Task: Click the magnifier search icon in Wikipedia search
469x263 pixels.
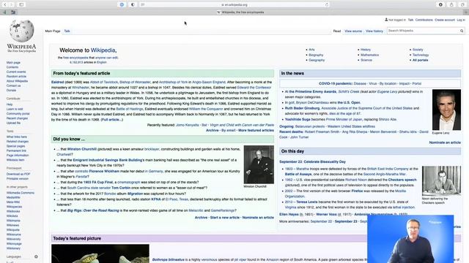Action: point(462,31)
